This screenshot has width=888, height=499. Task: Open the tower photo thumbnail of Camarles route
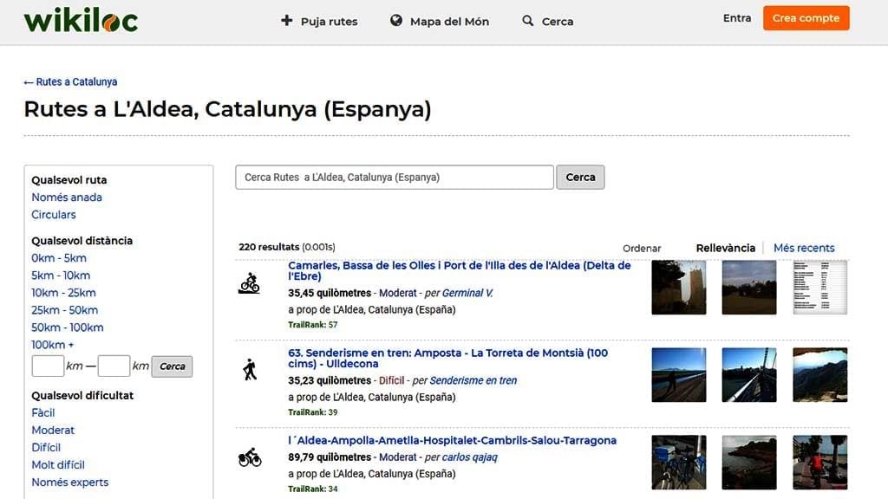click(x=678, y=288)
